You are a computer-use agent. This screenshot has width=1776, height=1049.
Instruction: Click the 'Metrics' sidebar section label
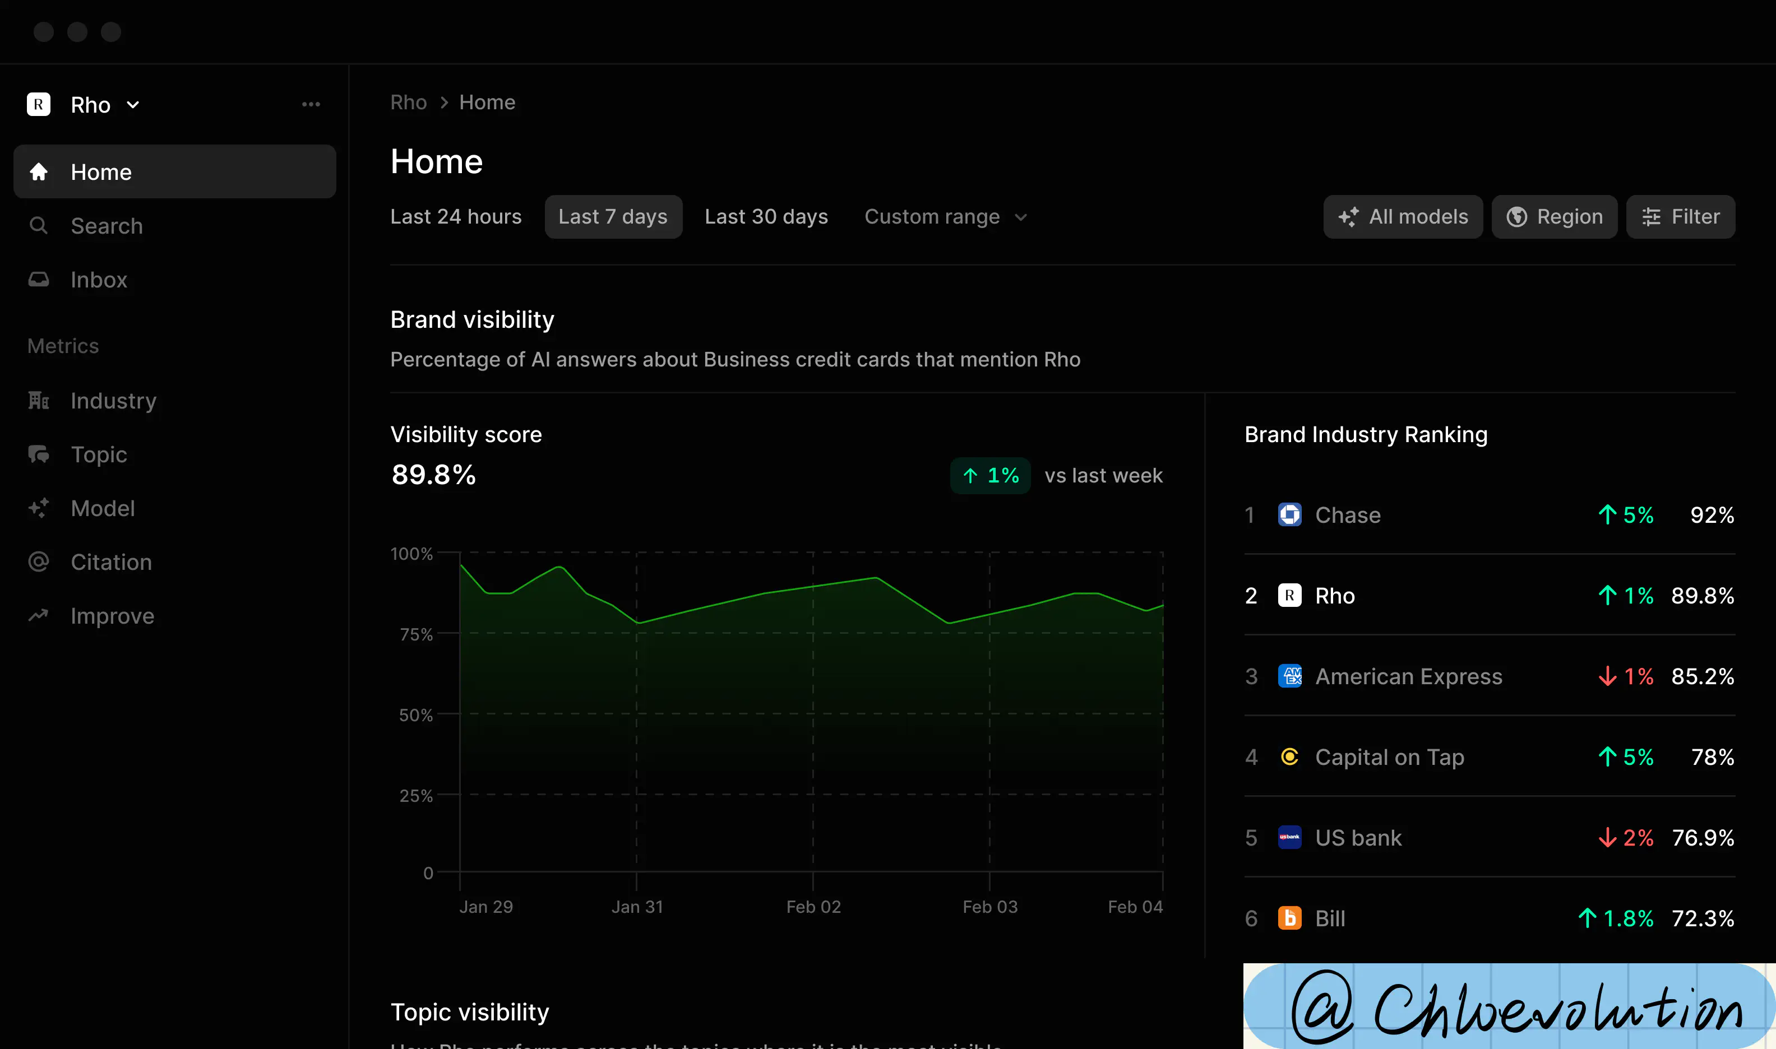[63, 346]
